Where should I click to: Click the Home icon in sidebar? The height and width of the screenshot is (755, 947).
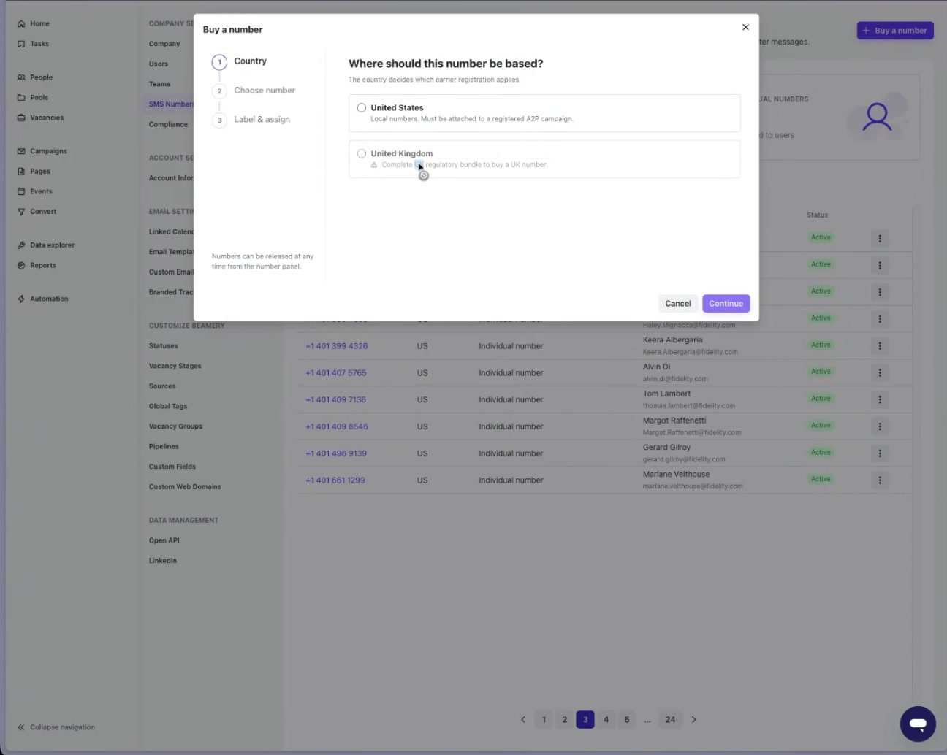[x=21, y=24]
